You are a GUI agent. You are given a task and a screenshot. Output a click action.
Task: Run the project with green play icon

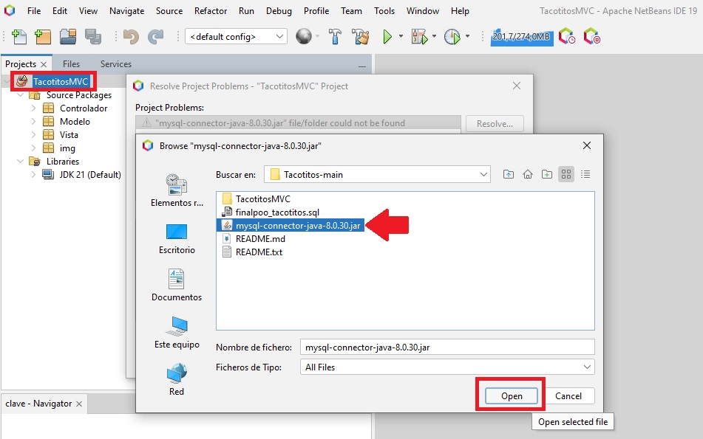[387, 37]
